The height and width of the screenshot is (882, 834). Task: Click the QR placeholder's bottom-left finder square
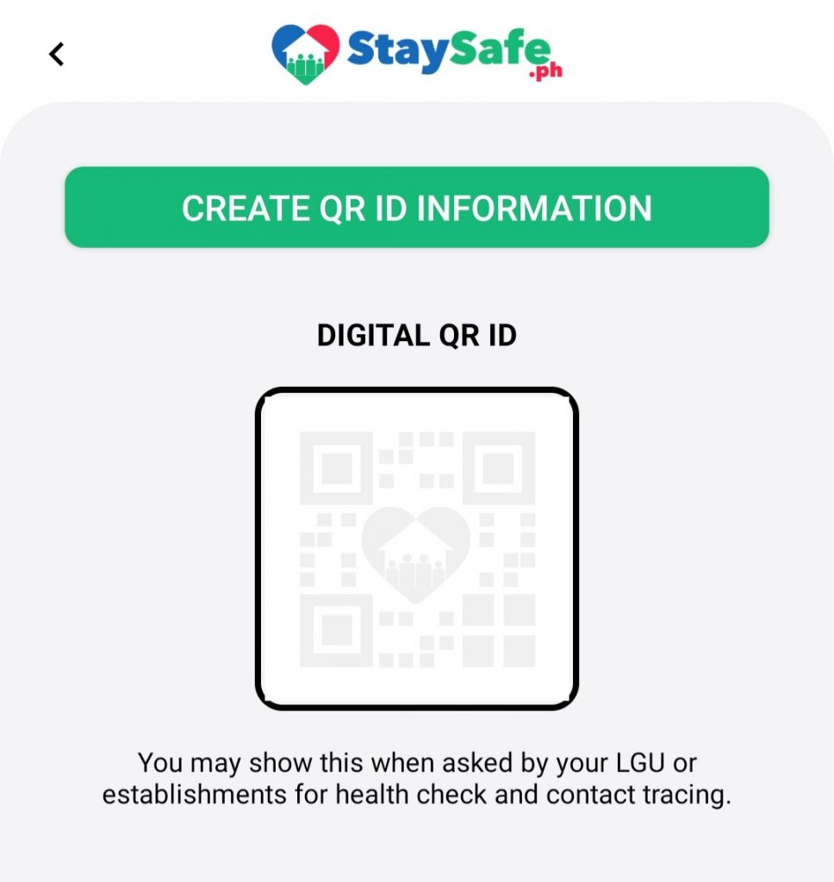[x=336, y=630]
